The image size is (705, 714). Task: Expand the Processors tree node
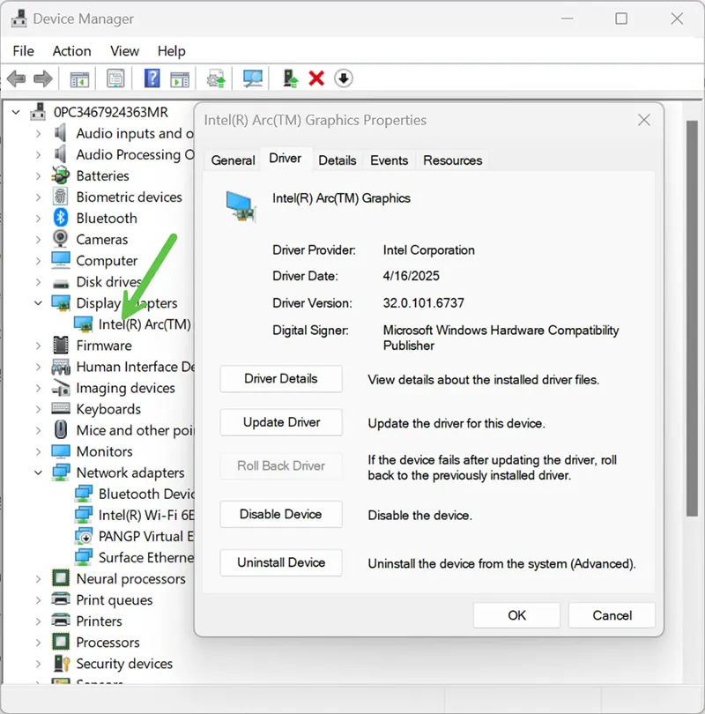coord(38,642)
